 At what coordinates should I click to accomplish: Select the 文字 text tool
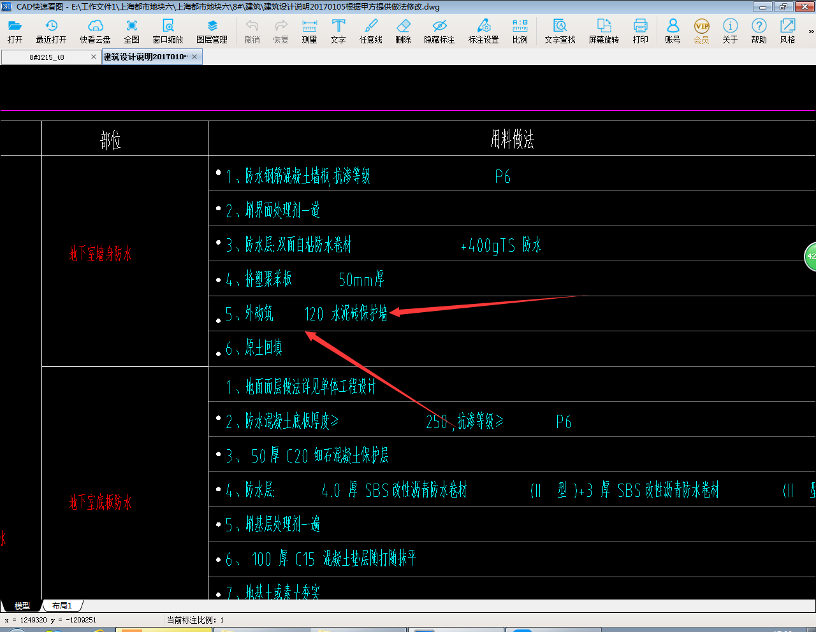(x=338, y=31)
